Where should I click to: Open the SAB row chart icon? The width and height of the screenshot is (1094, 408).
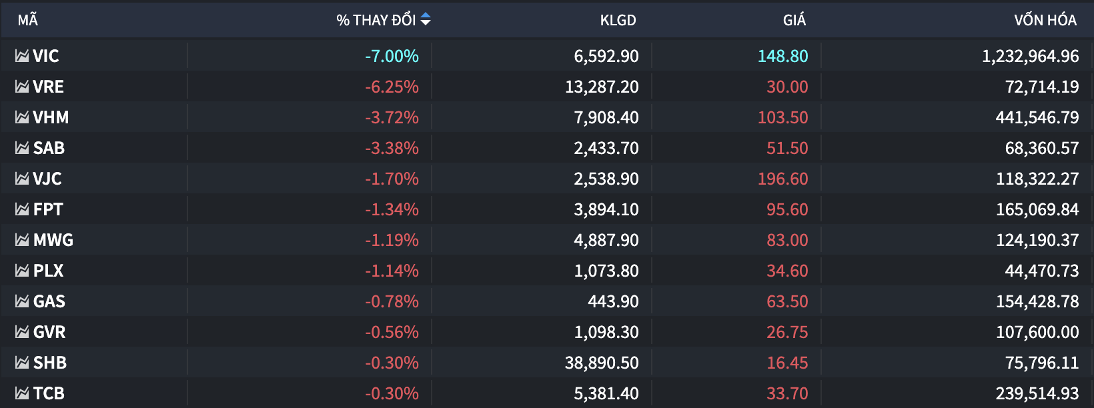[22, 148]
